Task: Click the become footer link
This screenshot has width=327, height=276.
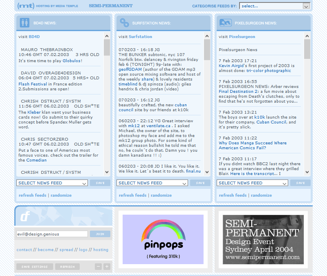Action: (x=46, y=250)
